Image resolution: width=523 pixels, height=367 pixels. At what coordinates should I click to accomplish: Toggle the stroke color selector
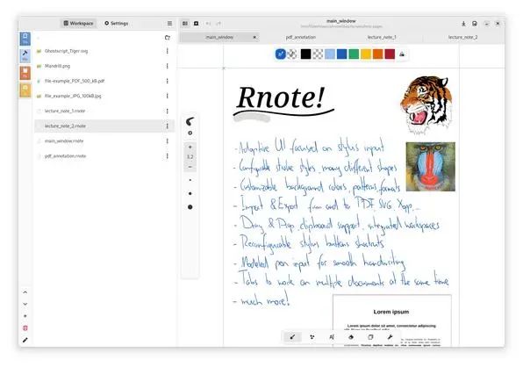click(281, 54)
